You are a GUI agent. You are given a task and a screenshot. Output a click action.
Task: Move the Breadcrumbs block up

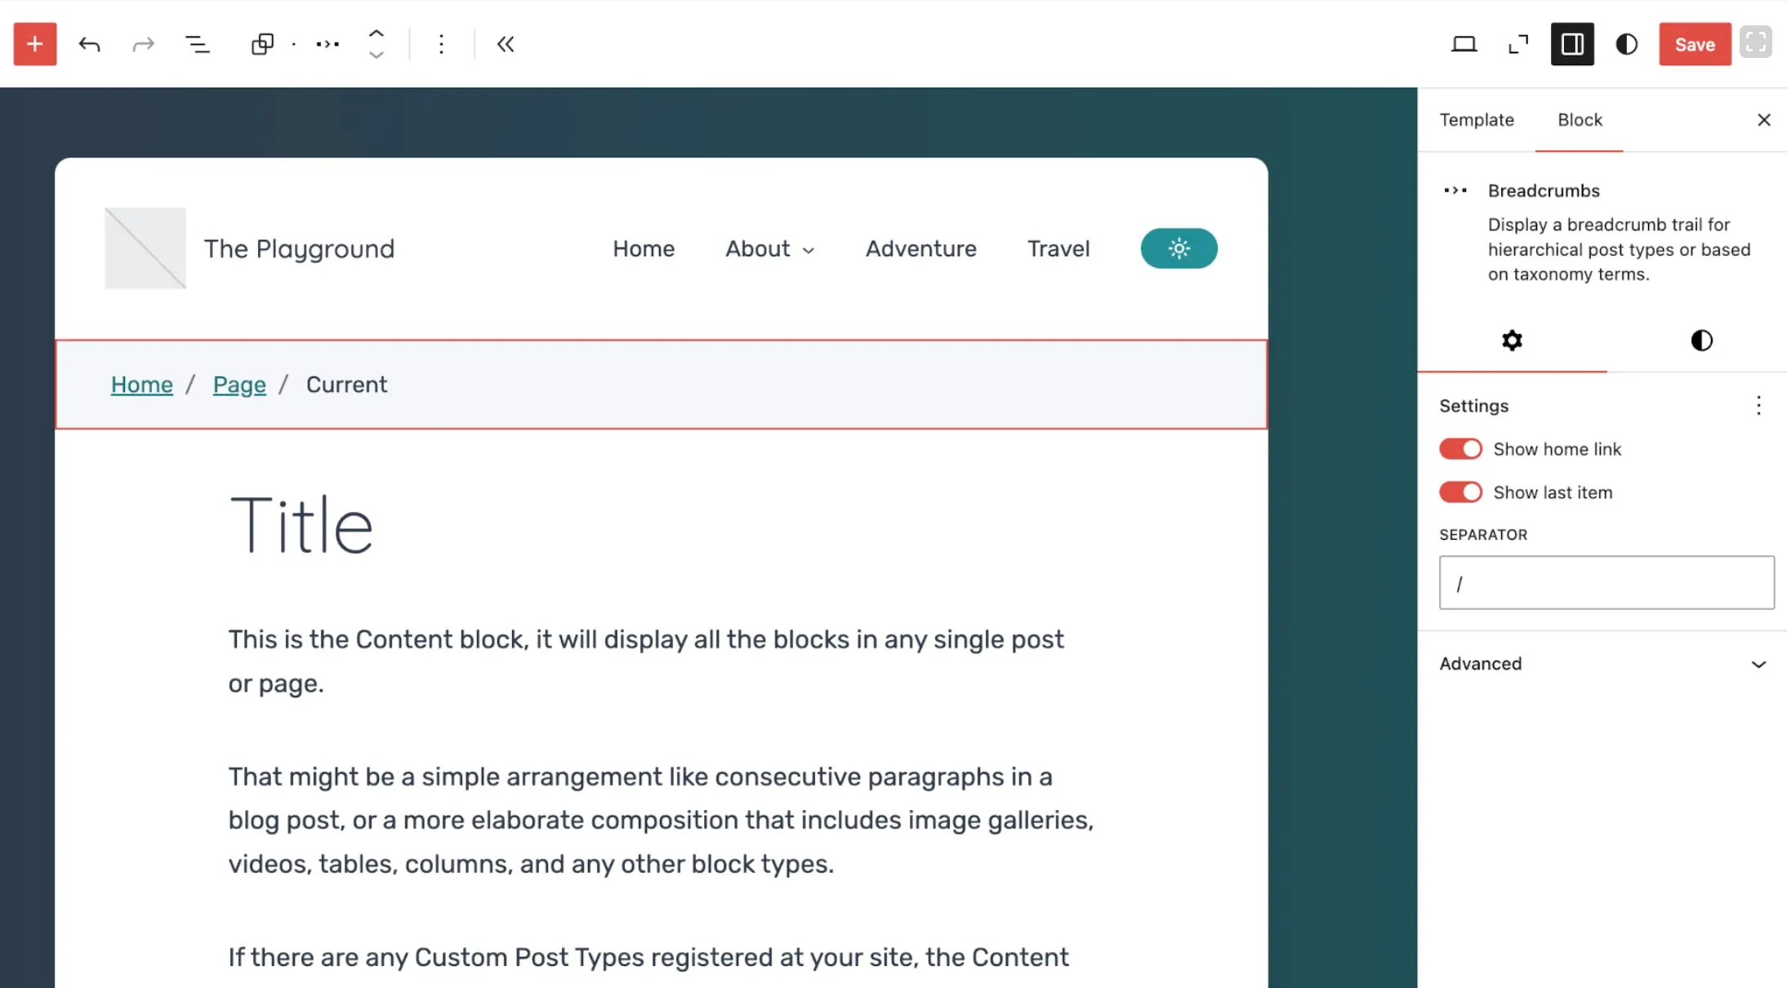click(376, 34)
